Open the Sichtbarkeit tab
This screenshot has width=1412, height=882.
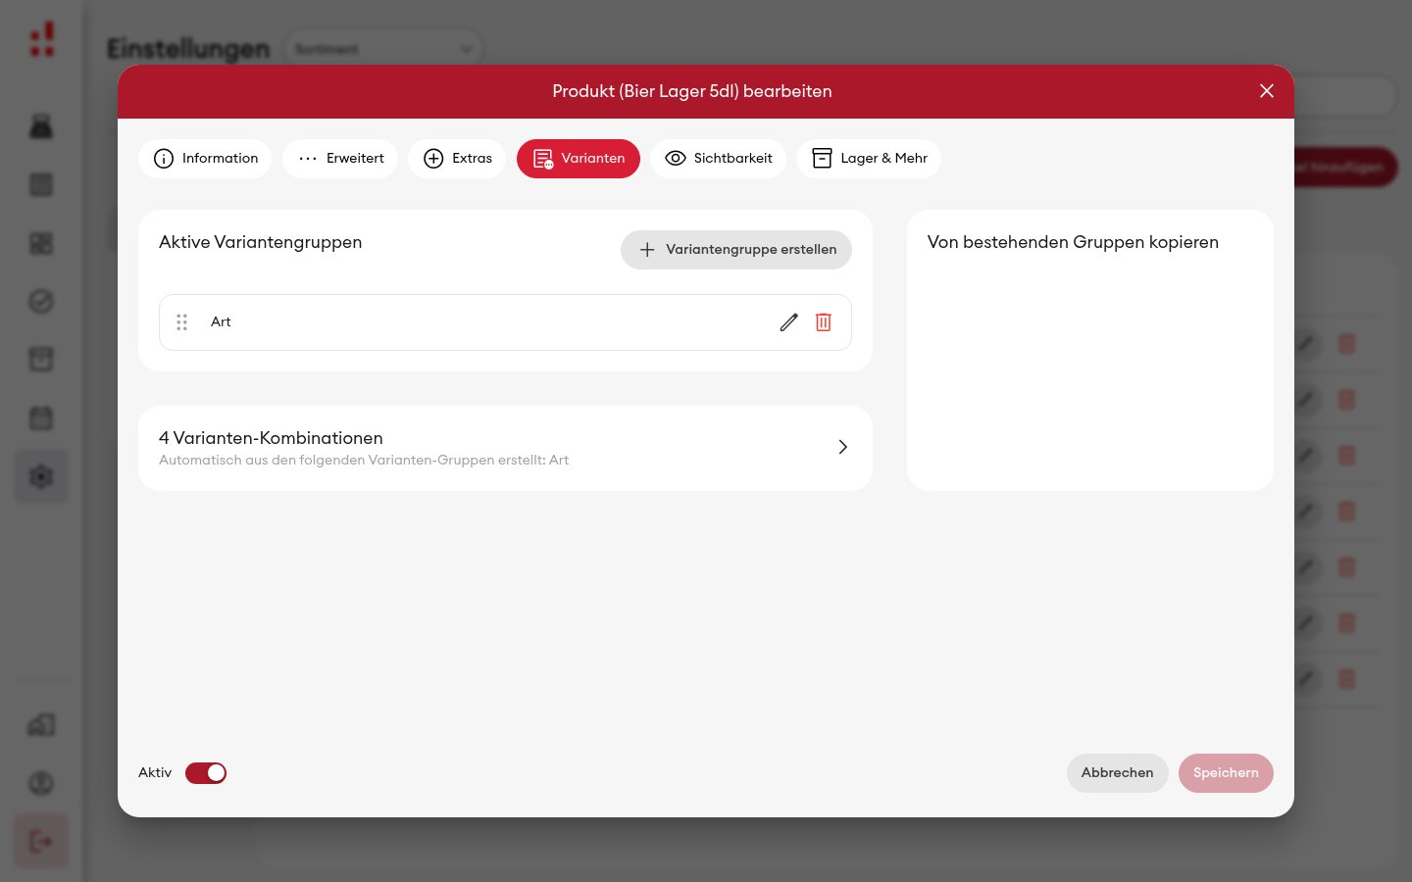tap(718, 159)
